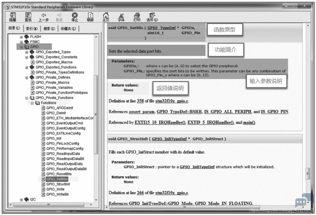The height and width of the screenshot is (215, 316).
Task: Open the IS_GPIO_ALL_PERIPH link
Action: pos(228,112)
